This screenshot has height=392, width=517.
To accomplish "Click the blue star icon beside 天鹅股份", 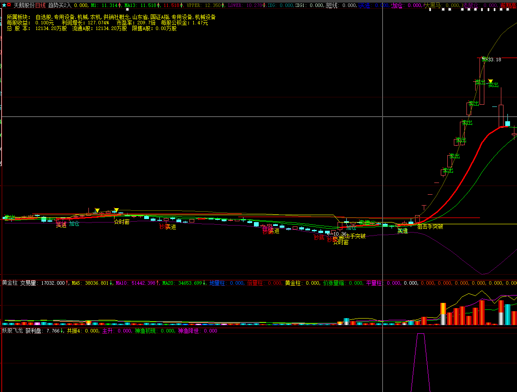I will (x=4, y=5).
